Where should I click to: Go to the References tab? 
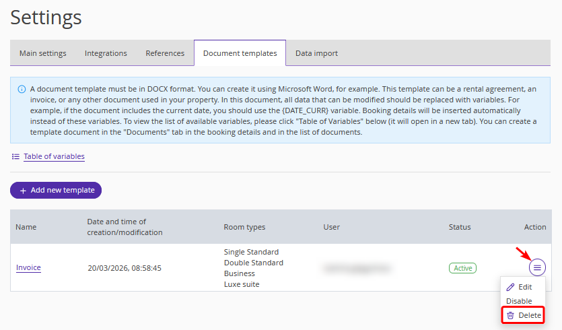(165, 53)
